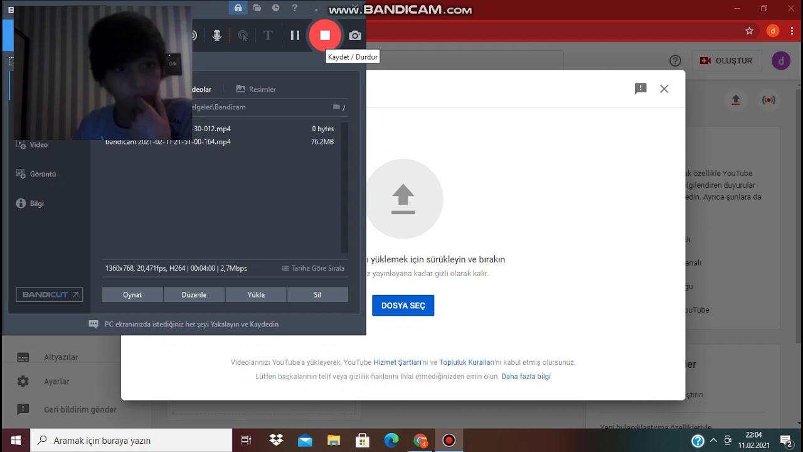Viewport: 803px width, 452px height.
Task: Open the Bandicam output folder icon
Action: pyautogui.click(x=257, y=8)
